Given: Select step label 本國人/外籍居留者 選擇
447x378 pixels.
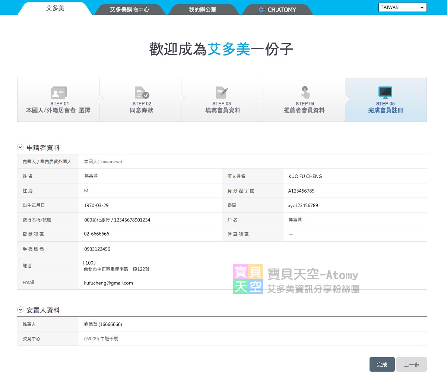Looking at the screenshot, I should (58, 110).
